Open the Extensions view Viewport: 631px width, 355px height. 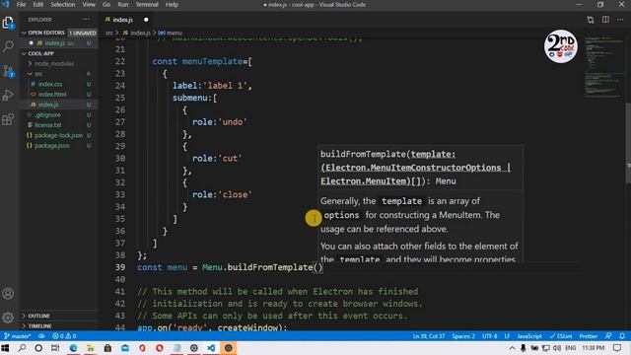pyautogui.click(x=8, y=119)
